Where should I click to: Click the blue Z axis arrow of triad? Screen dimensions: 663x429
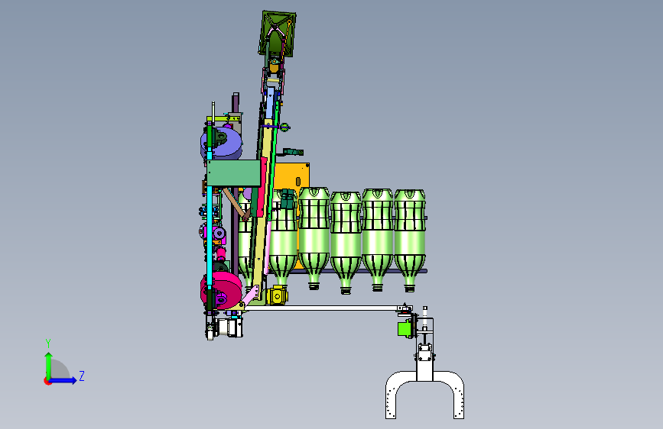[63, 380]
